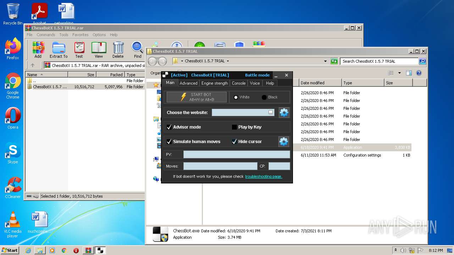Click the Add icon in WinRAR toolbar
Viewport: 454px width, 255px height.
pyautogui.click(x=38, y=50)
